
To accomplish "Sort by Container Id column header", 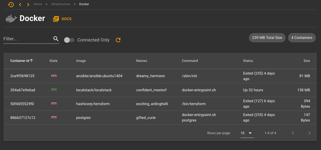I will 20,61.
